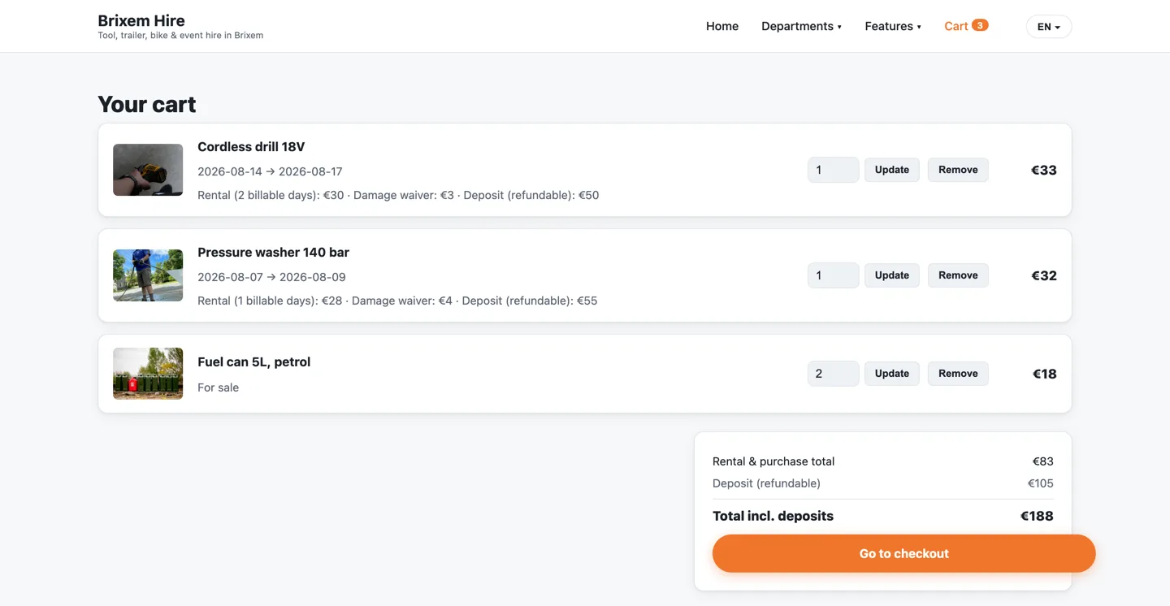1170x606 pixels.
Task: Remove the Pressure washer 140 bar
Action: coord(958,275)
